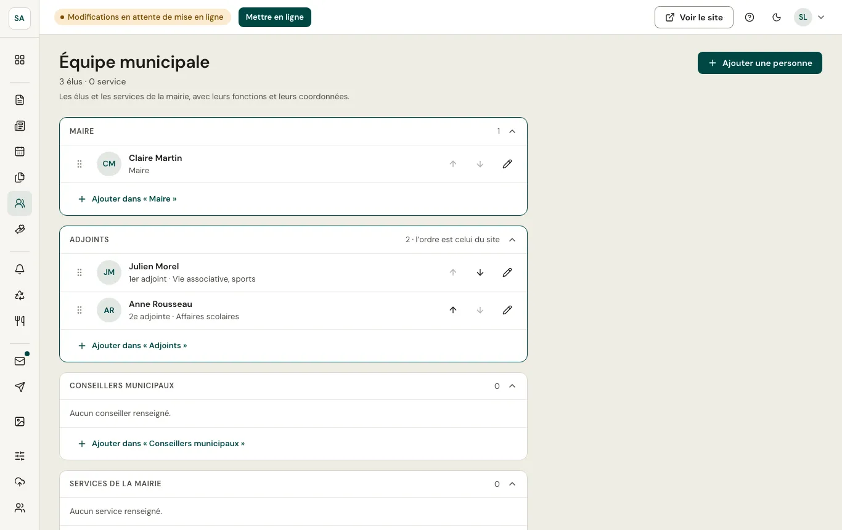Move Anne Rousseau up with arrow

[x=453, y=310]
